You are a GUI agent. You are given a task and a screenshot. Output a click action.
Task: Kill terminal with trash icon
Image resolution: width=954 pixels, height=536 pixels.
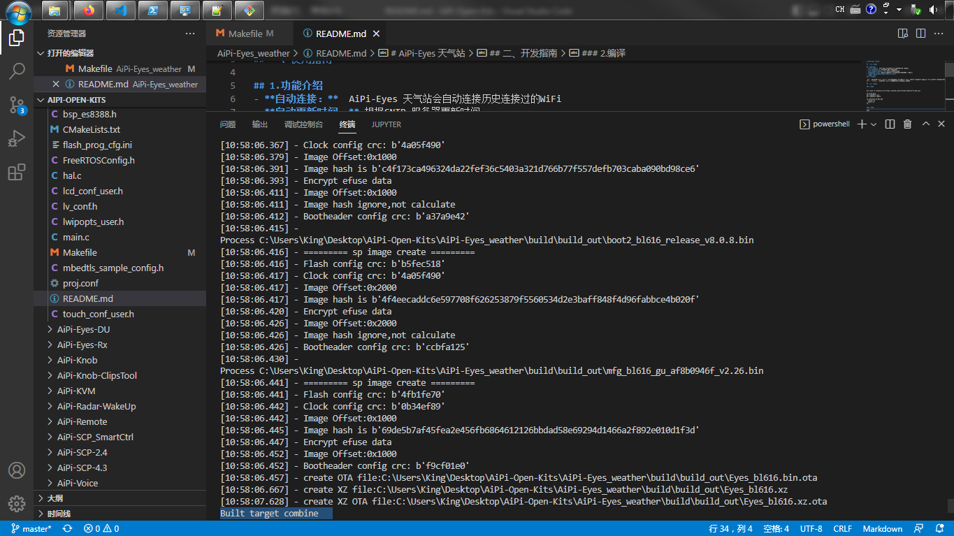coord(907,124)
